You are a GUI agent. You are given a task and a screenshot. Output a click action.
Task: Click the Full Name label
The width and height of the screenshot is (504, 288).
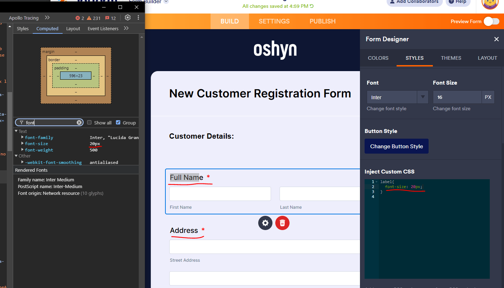tap(187, 177)
